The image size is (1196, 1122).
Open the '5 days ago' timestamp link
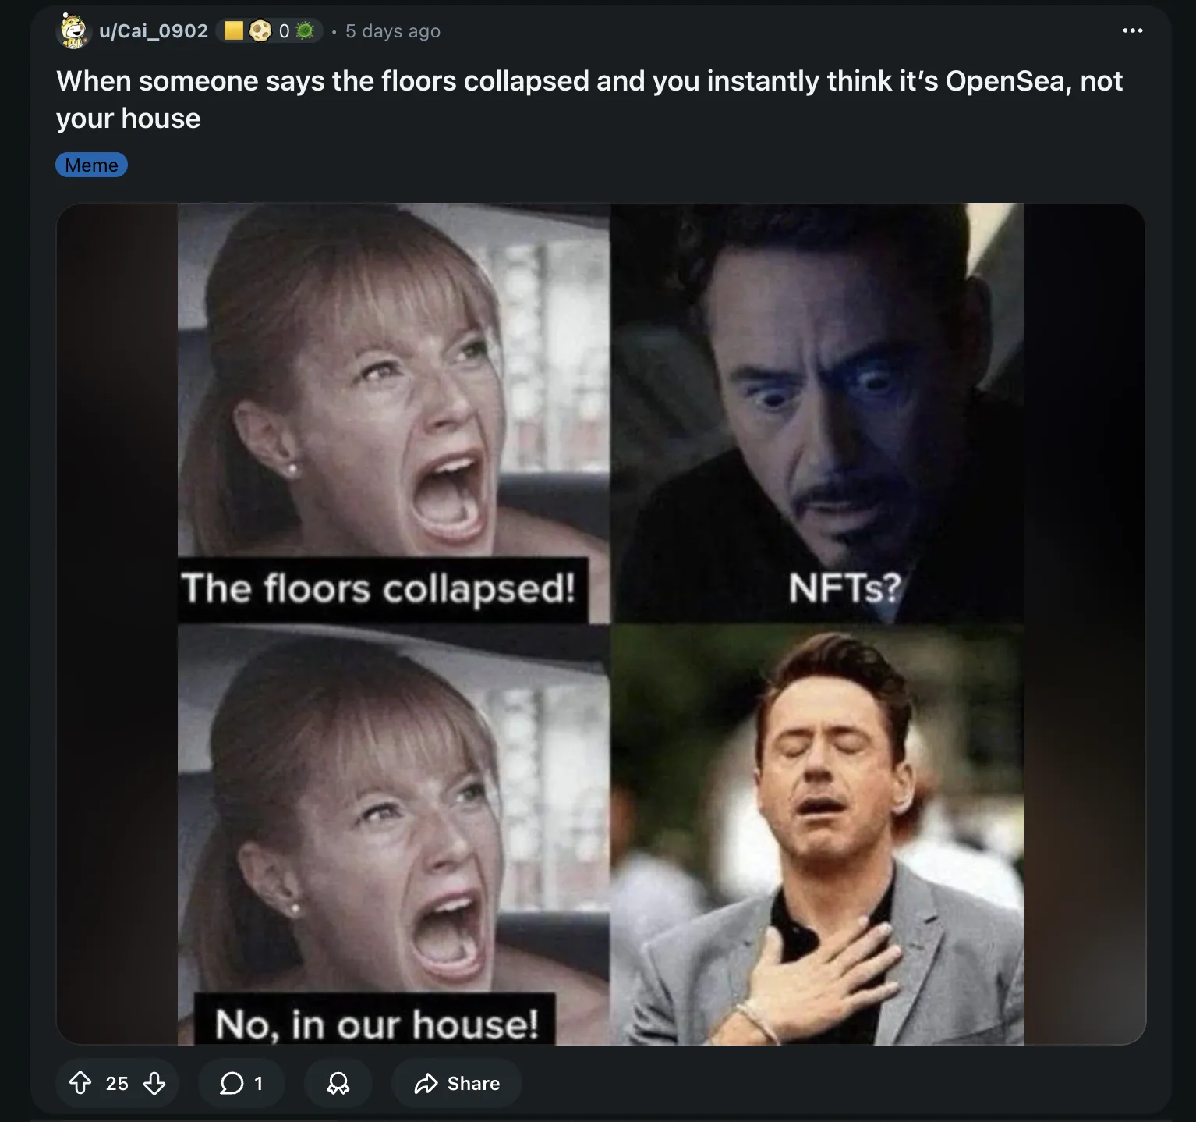click(393, 31)
